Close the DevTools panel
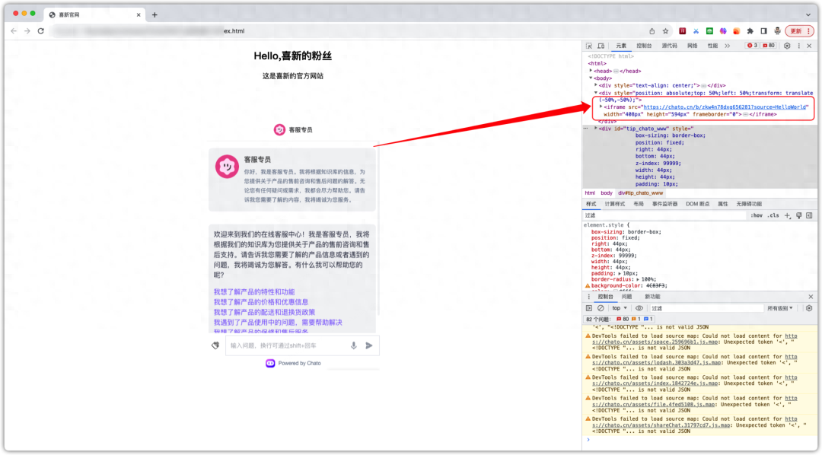The height and width of the screenshot is (455, 822). point(809,46)
